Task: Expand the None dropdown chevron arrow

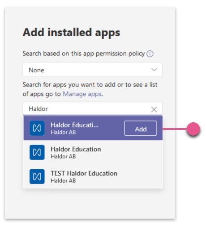Action: click(154, 70)
